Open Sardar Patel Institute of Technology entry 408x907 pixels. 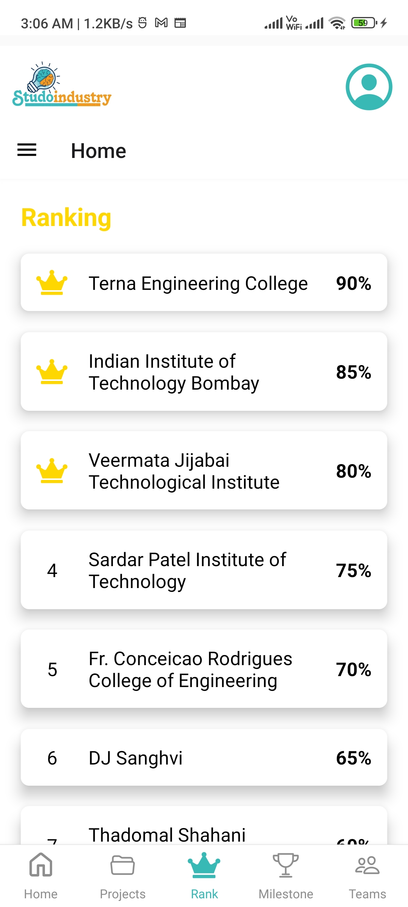(204, 570)
